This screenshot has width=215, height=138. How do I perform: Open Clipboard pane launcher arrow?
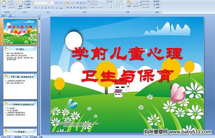point(15,12)
